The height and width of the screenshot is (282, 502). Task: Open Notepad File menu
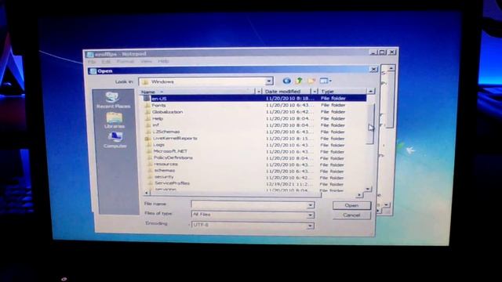tap(92, 61)
